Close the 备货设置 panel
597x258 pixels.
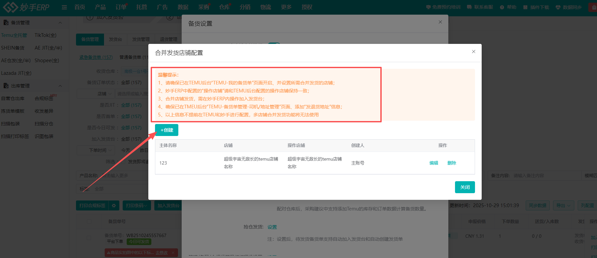pyautogui.click(x=440, y=22)
